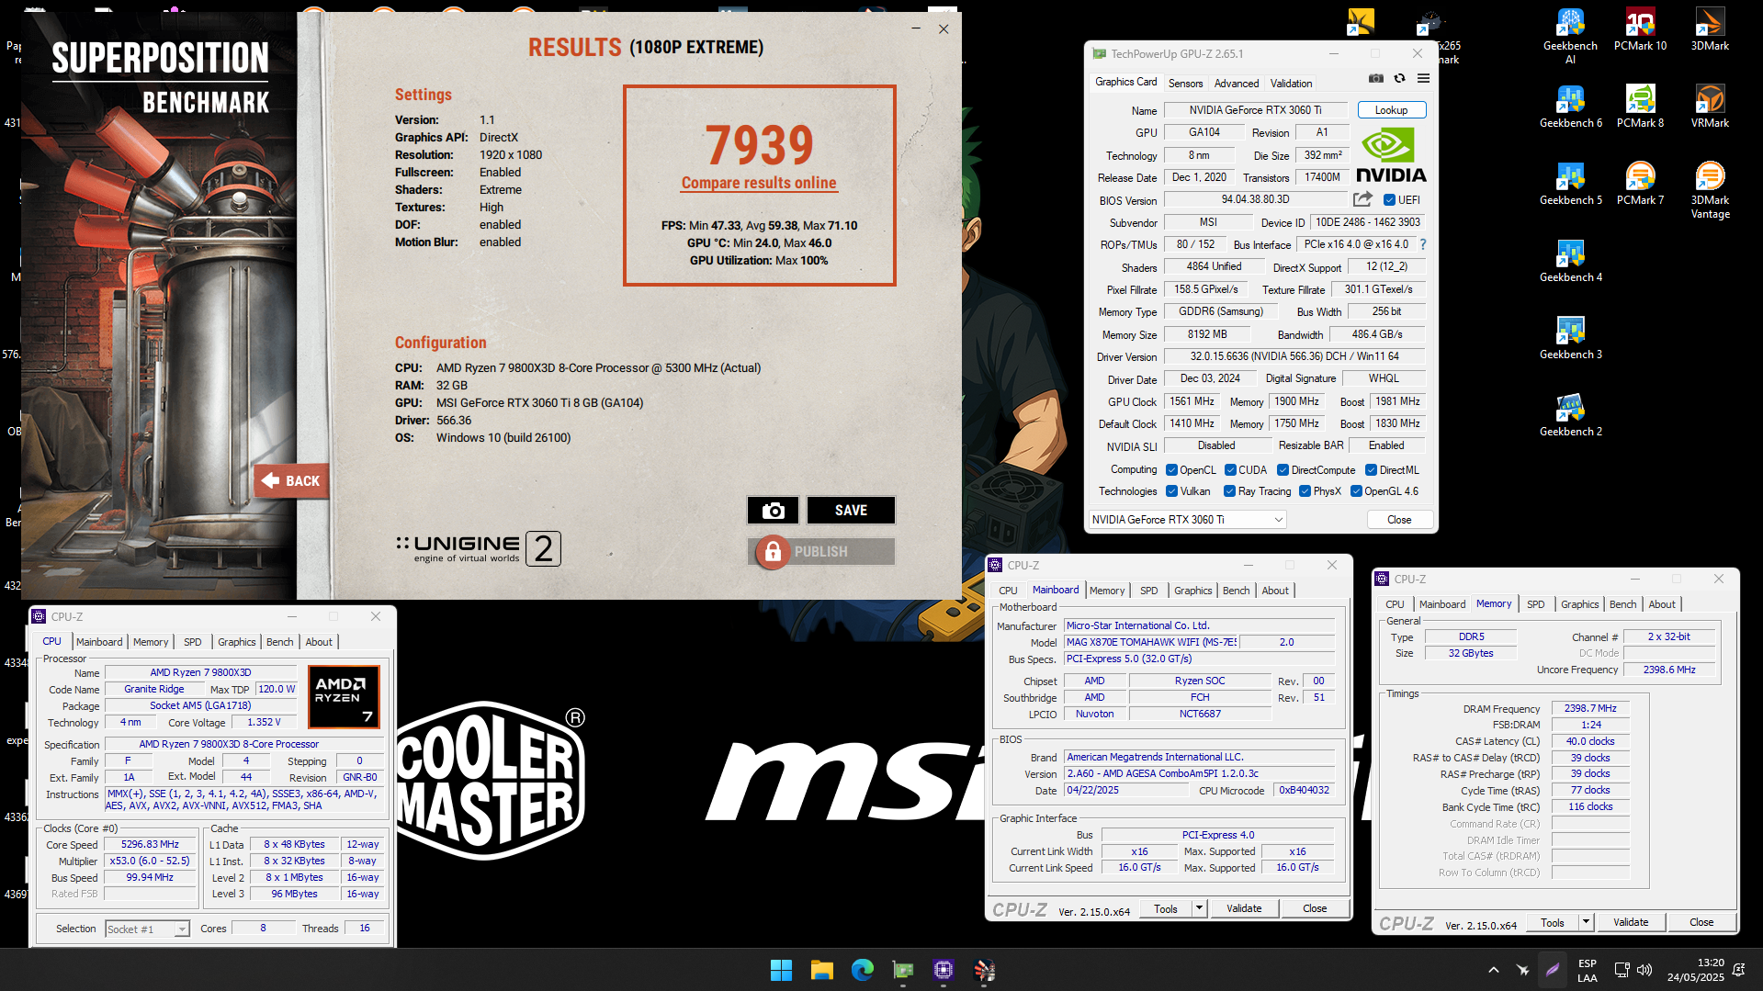
Task: Click network icon in system tray
Action: click(x=1622, y=970)
